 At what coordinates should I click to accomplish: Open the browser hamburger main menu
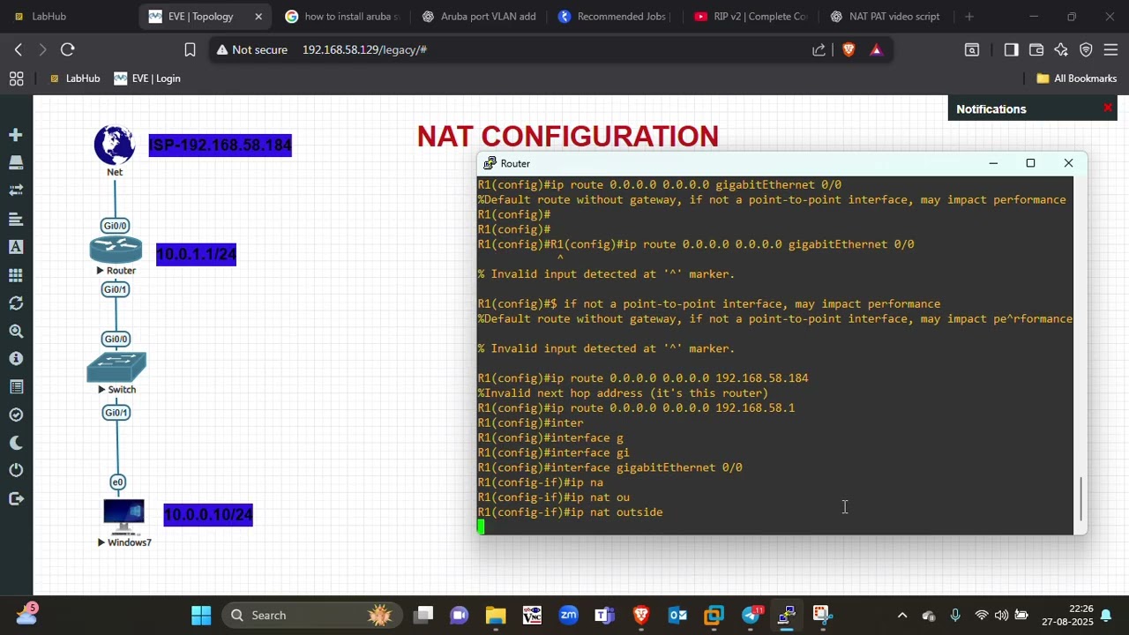(x=1110, y=50)
